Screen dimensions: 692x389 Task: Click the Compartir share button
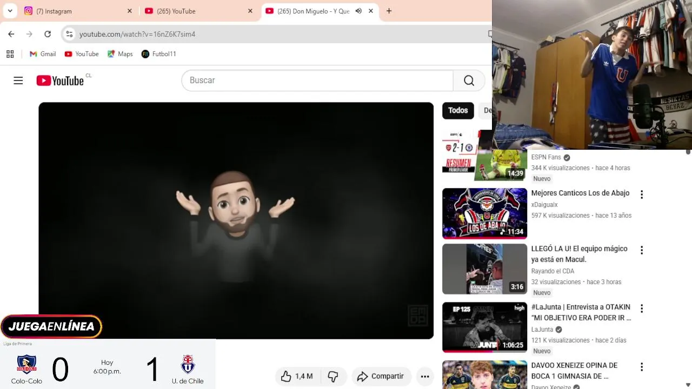coord(381,376)
